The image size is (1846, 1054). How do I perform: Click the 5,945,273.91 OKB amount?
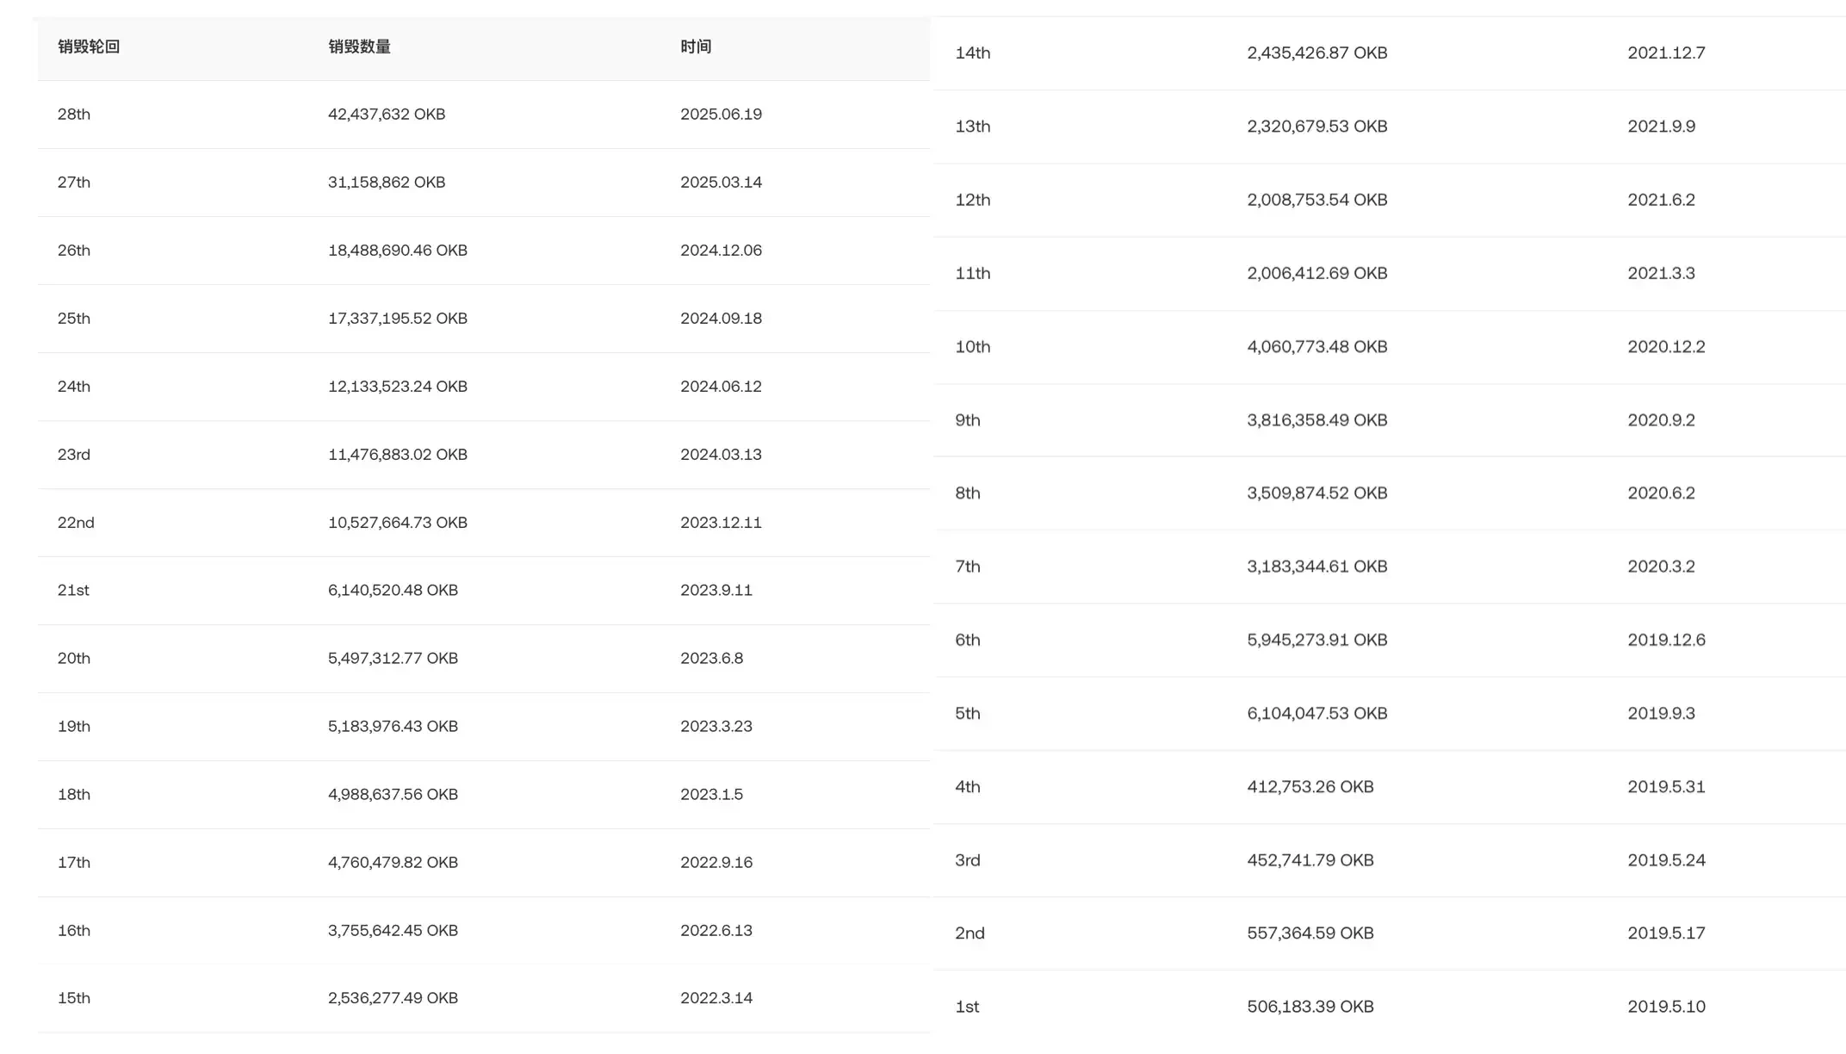1317,641
